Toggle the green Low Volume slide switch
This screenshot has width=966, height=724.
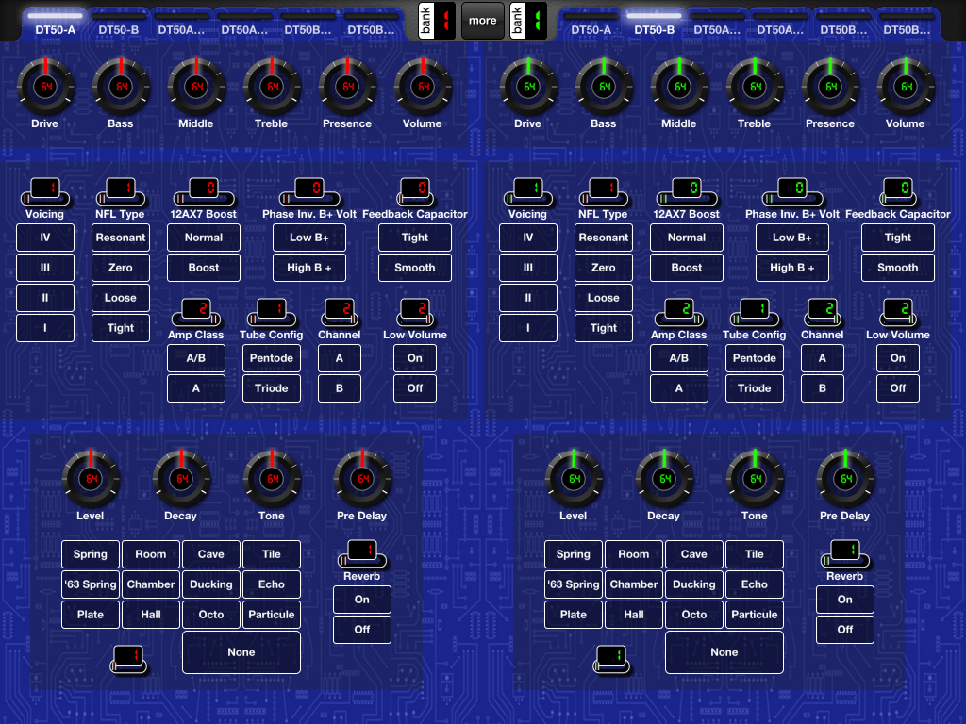898,312
